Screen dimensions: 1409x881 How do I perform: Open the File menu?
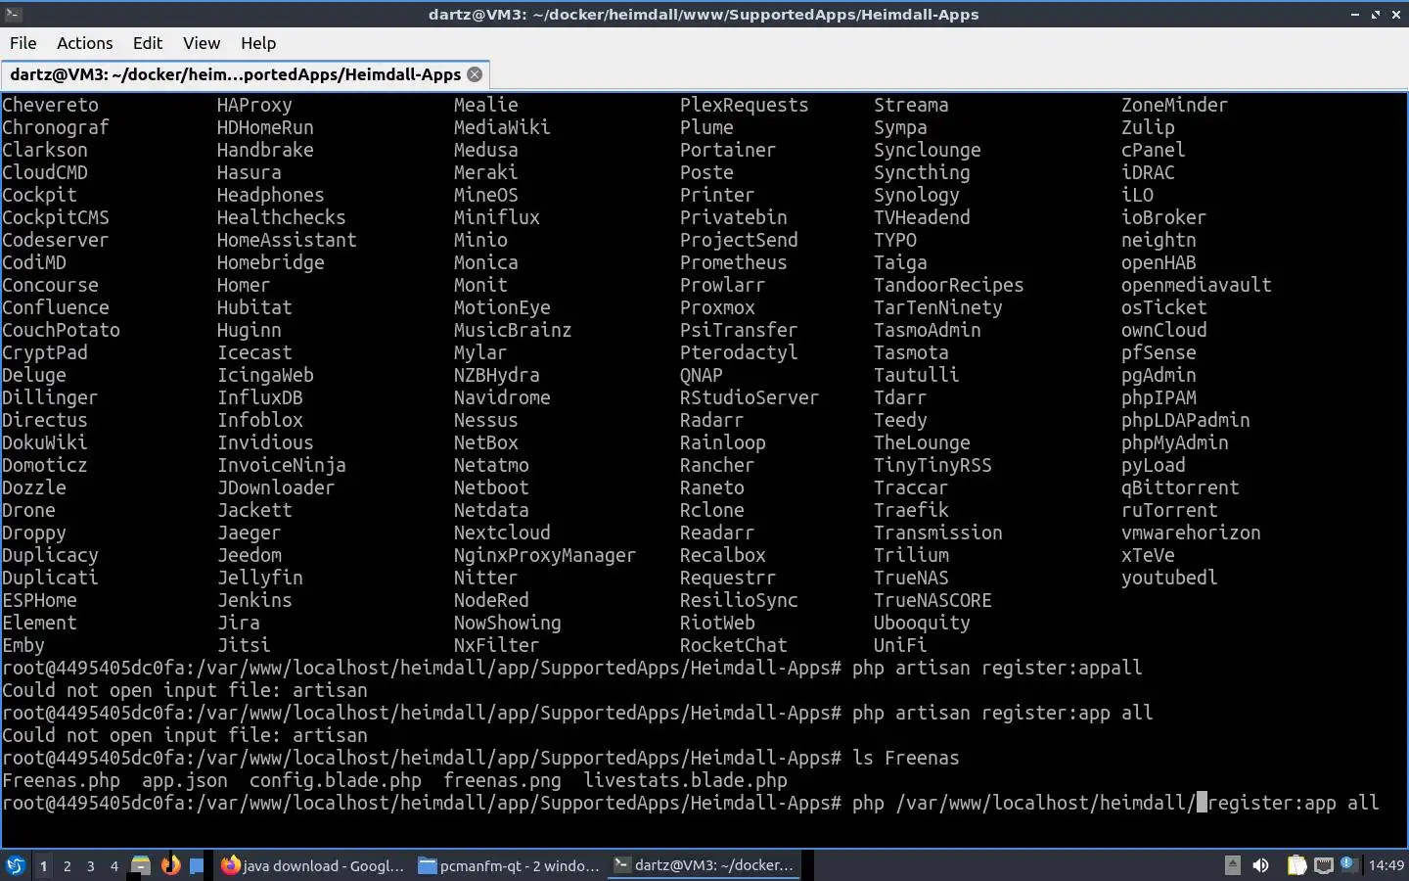(23, 43)
